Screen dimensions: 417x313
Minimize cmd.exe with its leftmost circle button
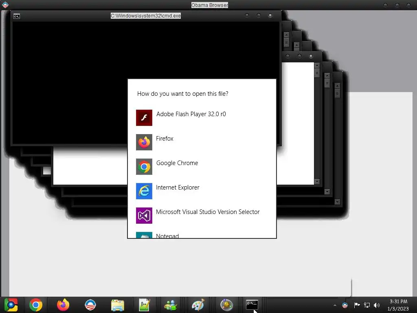click(247, 15)
